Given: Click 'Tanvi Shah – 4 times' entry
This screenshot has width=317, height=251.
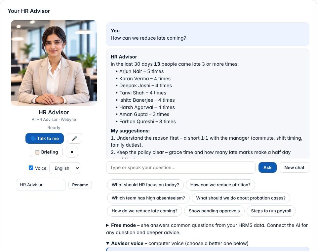Looking at the screenshot, I should pos(142,93).
